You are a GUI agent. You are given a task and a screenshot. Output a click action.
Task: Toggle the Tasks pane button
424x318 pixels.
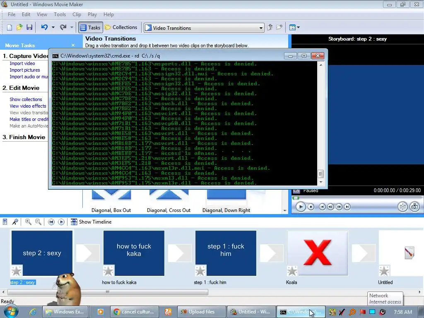(91, 27)
